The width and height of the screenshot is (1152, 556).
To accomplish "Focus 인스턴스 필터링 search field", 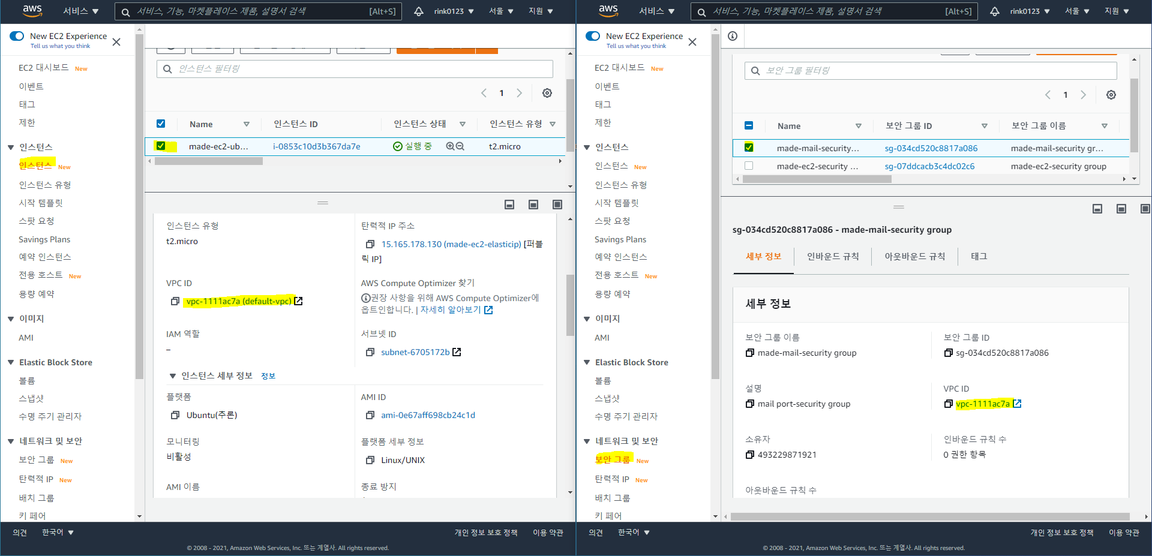I will point(355,69).
